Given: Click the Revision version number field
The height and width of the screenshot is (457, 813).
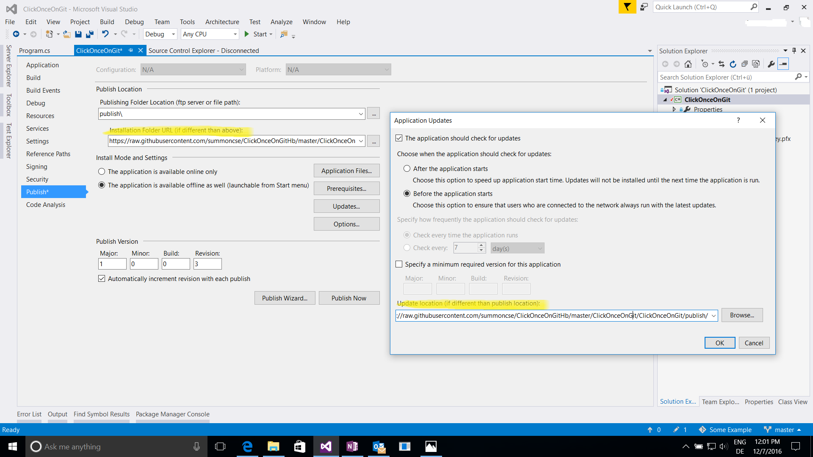Looking at the screenshot, I should coord(207,264).
